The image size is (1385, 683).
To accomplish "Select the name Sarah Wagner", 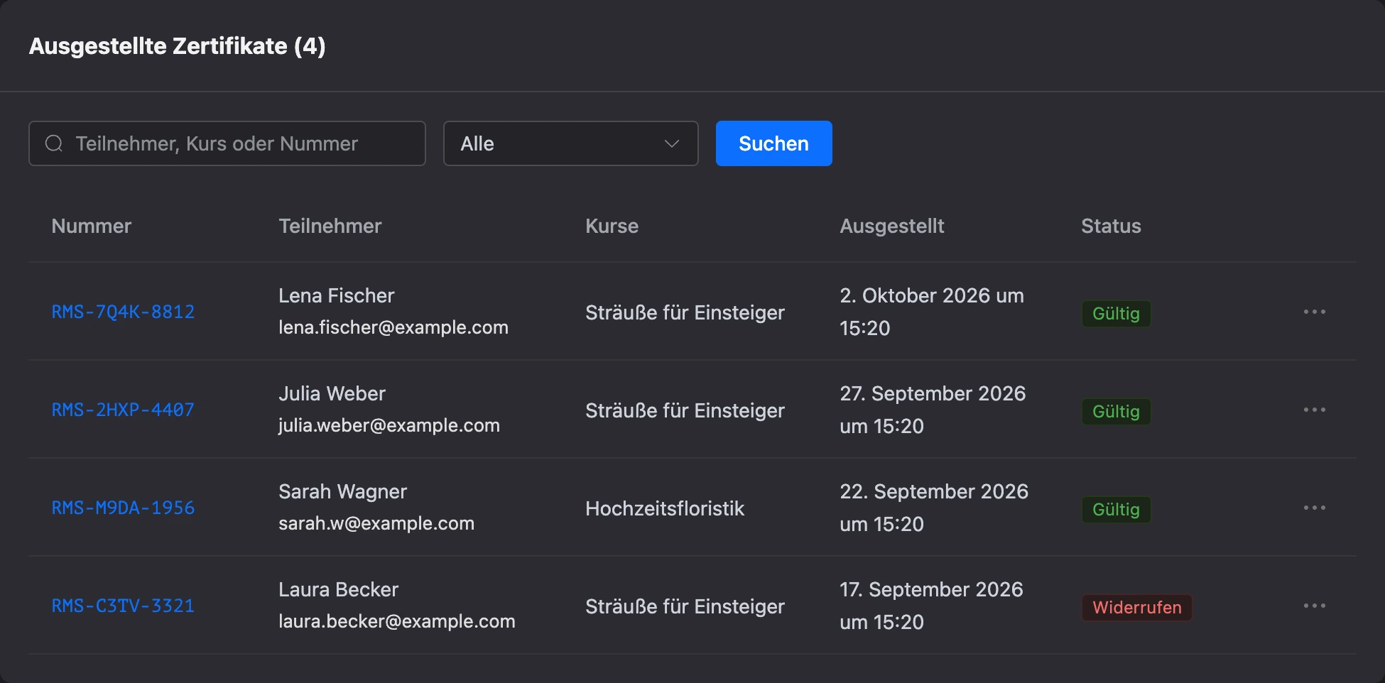I will (x=342, y=491).
